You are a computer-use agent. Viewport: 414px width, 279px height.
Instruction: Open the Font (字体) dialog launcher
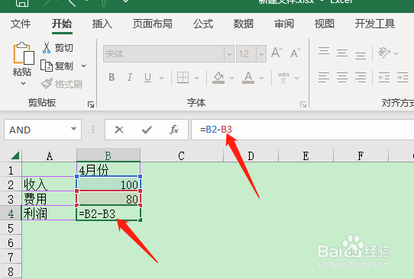[x=303, y=104]
